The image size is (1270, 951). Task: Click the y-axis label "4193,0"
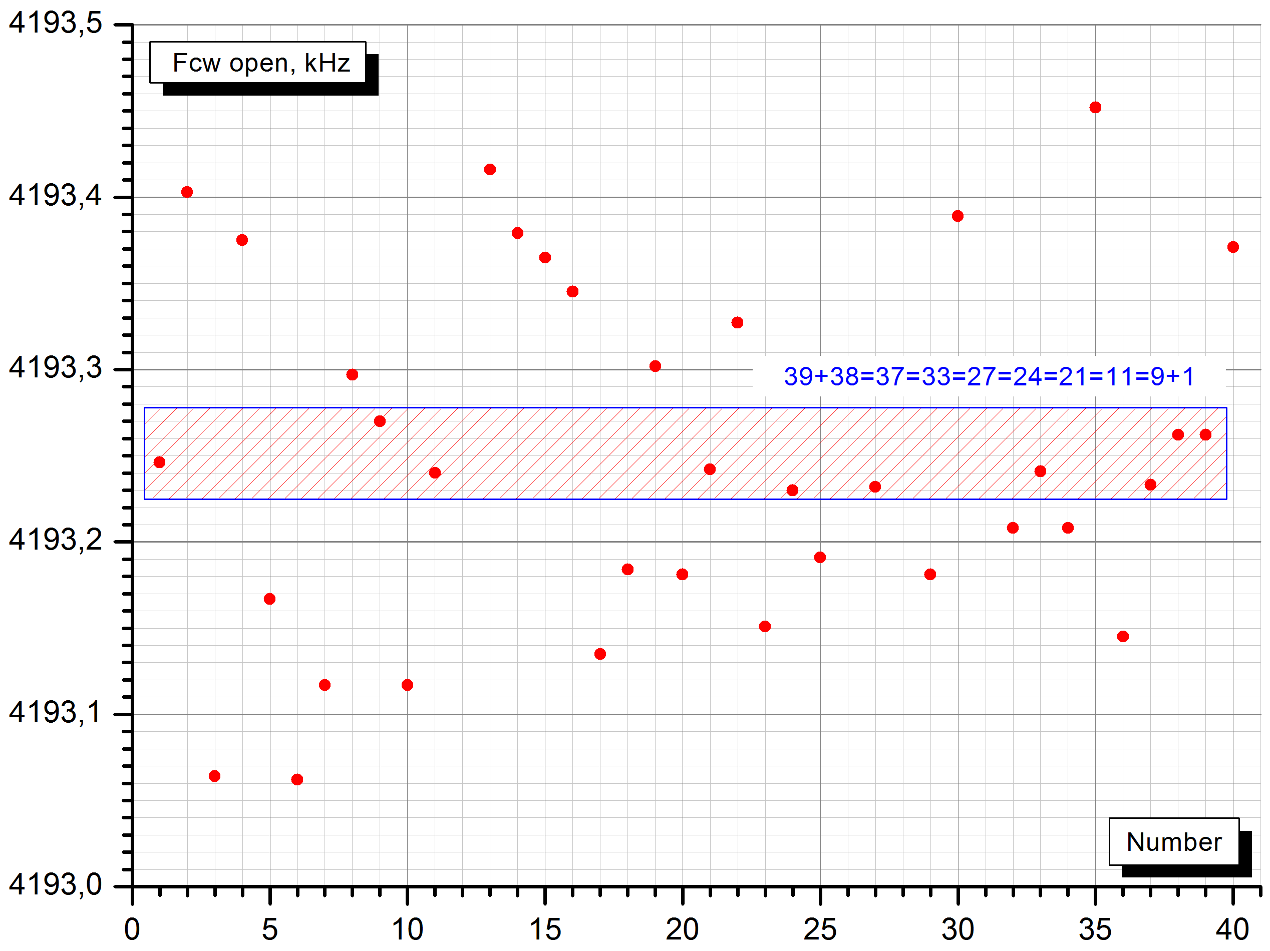(x=55, y=885)
